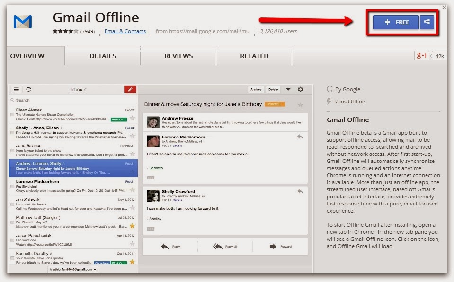Screen dimensions: 454x282
Task: Click the orange label tag on subject
Action: point(275,104)
